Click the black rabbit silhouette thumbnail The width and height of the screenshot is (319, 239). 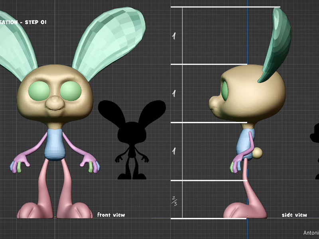[132, 140]
